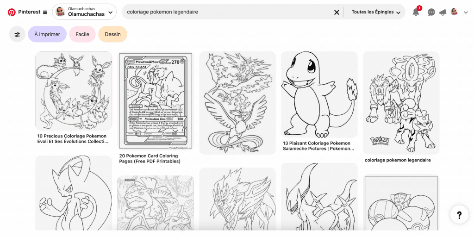The width and height of the screenshot is (474, 237).
Task: Clear the search query with X
Action: pyautogui.click(x=337, y=12)
